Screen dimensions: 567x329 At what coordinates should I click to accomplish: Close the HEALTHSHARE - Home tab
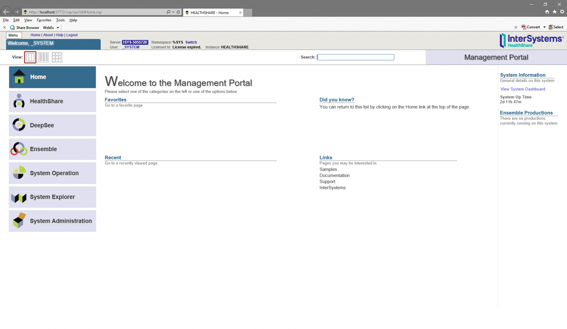tap(240, 12)
